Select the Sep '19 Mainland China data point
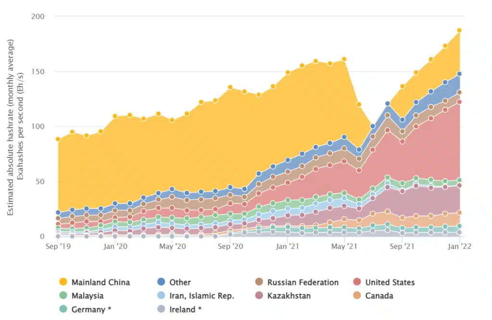Image resolution: width=492 pixels, height=320 pixels. pos(58,139)
